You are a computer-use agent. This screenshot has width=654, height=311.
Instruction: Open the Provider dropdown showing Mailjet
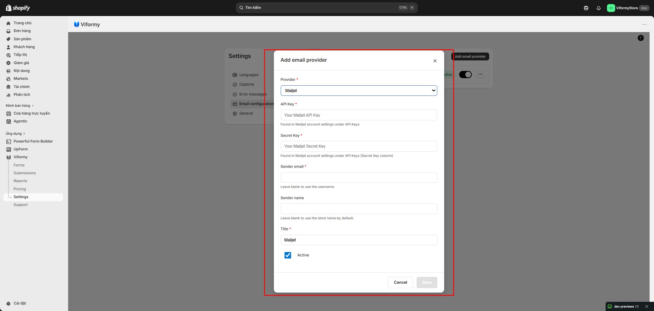(x=359, y=90)
